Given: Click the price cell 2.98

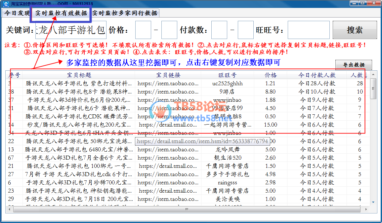Looking at the screenshot, I should pos(271,183).
